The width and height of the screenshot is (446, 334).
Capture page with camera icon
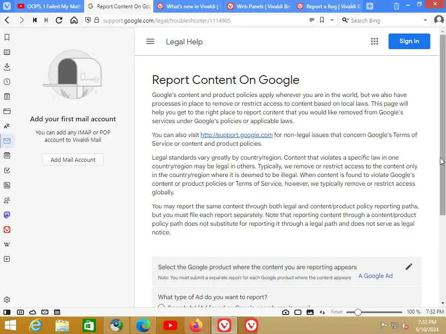(x=286, y=312)
